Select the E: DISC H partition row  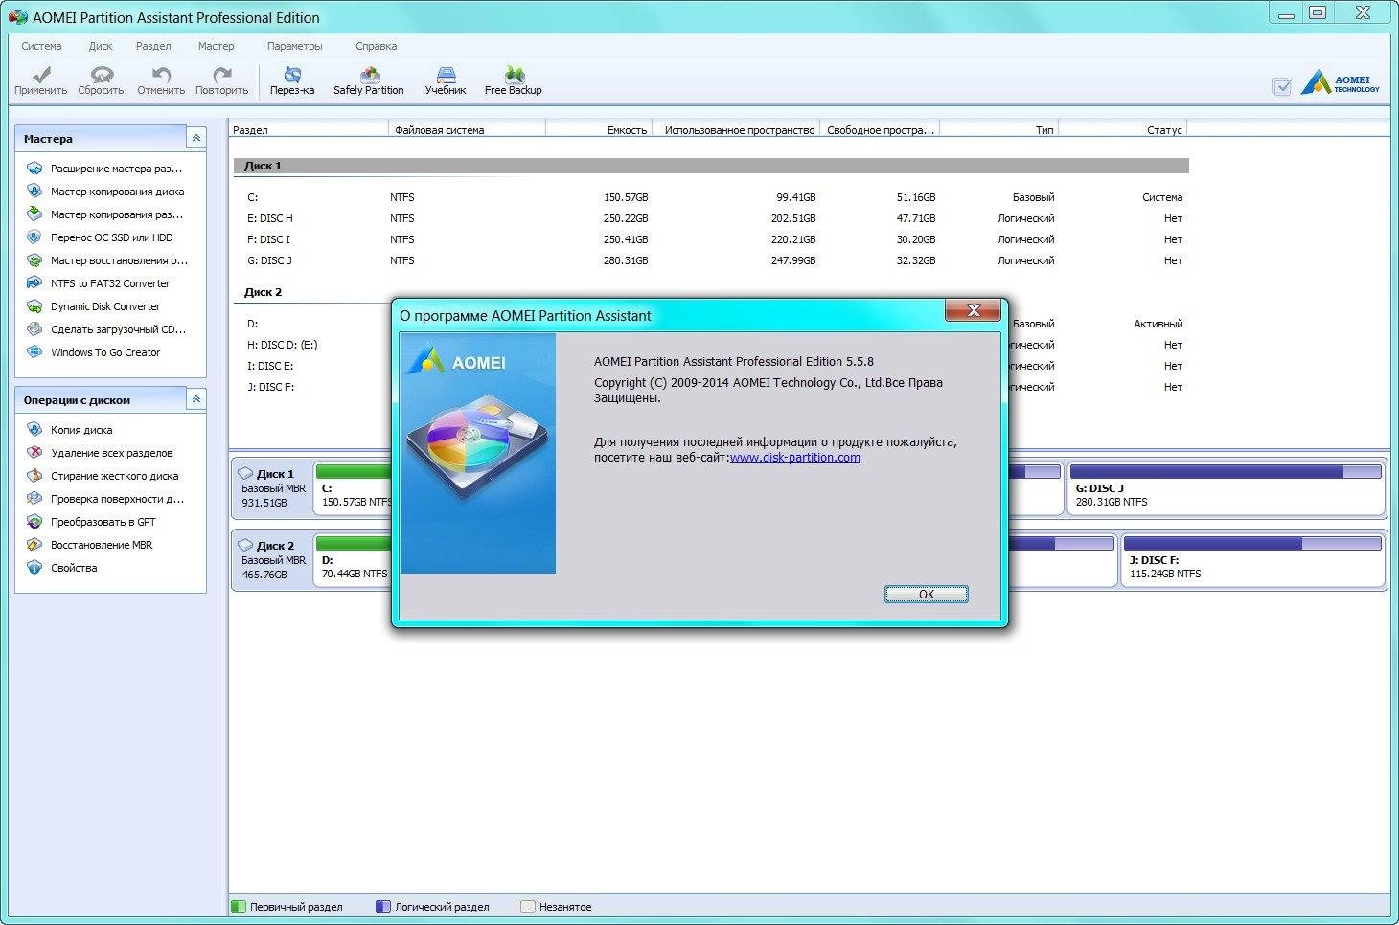click(x=711, y=218)
